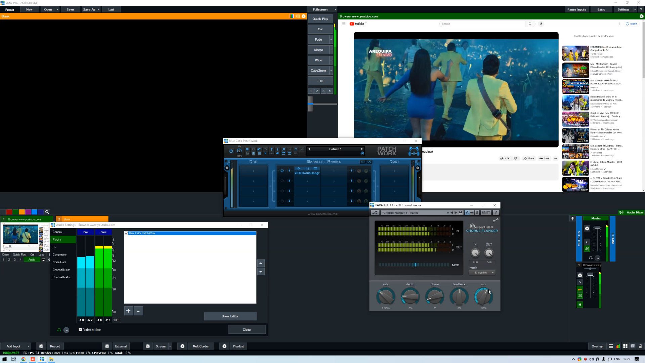645x363 pixels.
Task: Start YouTube voice search with the microphone
Action: click(541, 24)
